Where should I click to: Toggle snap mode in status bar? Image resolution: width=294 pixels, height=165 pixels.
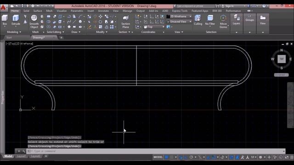click(171, 157)
